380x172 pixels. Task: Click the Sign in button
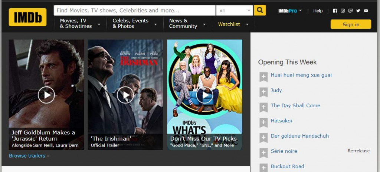point(351,24)
